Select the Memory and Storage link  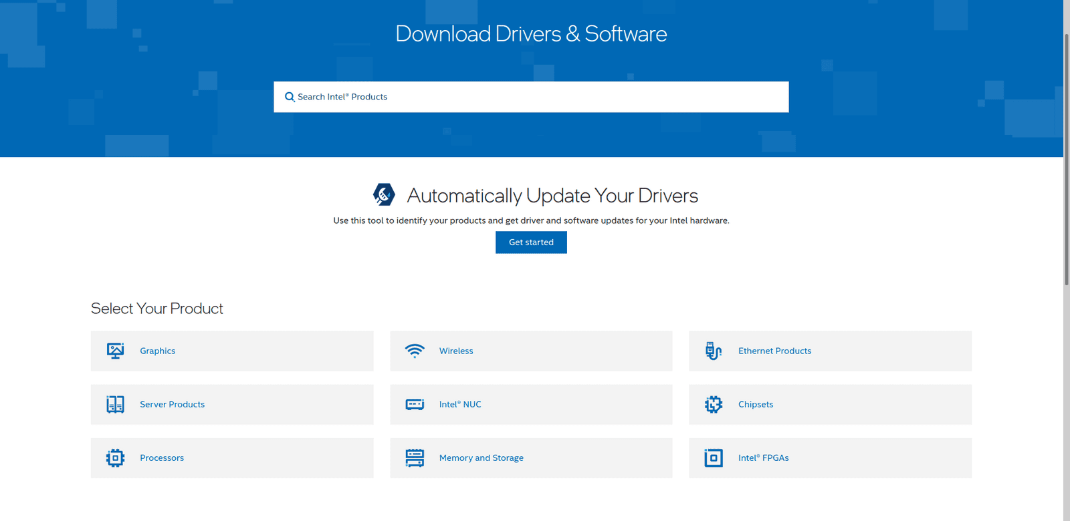pyautogui.click(x=481, y=458)
